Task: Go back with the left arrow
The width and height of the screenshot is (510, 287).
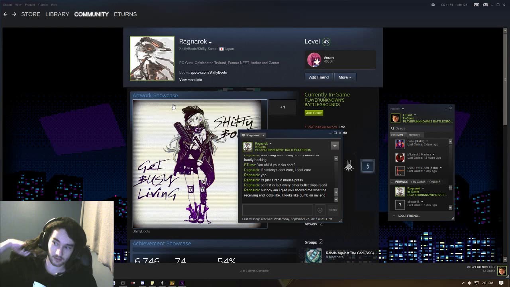Action: click(x=5, y=14)
